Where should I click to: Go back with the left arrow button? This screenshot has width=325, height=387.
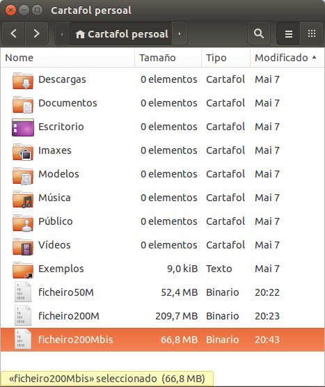[x=14, y=33]
